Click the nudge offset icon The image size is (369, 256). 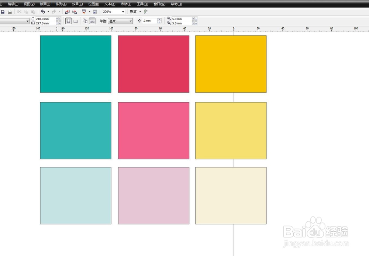click(x=139, y=21)
